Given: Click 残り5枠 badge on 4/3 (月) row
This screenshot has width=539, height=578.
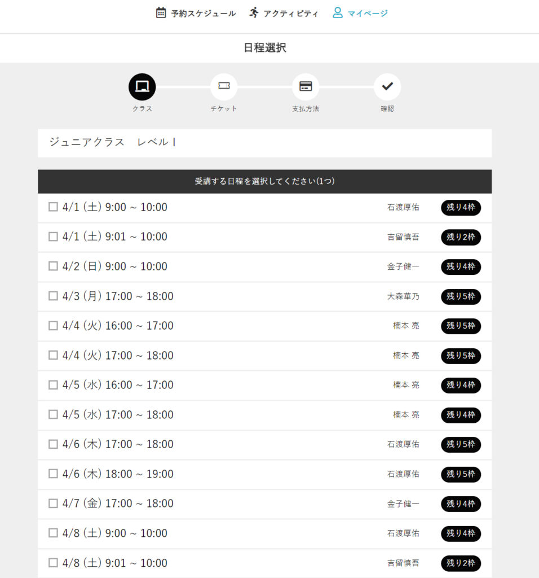Looking at the screenshot, I should (461, 296).
